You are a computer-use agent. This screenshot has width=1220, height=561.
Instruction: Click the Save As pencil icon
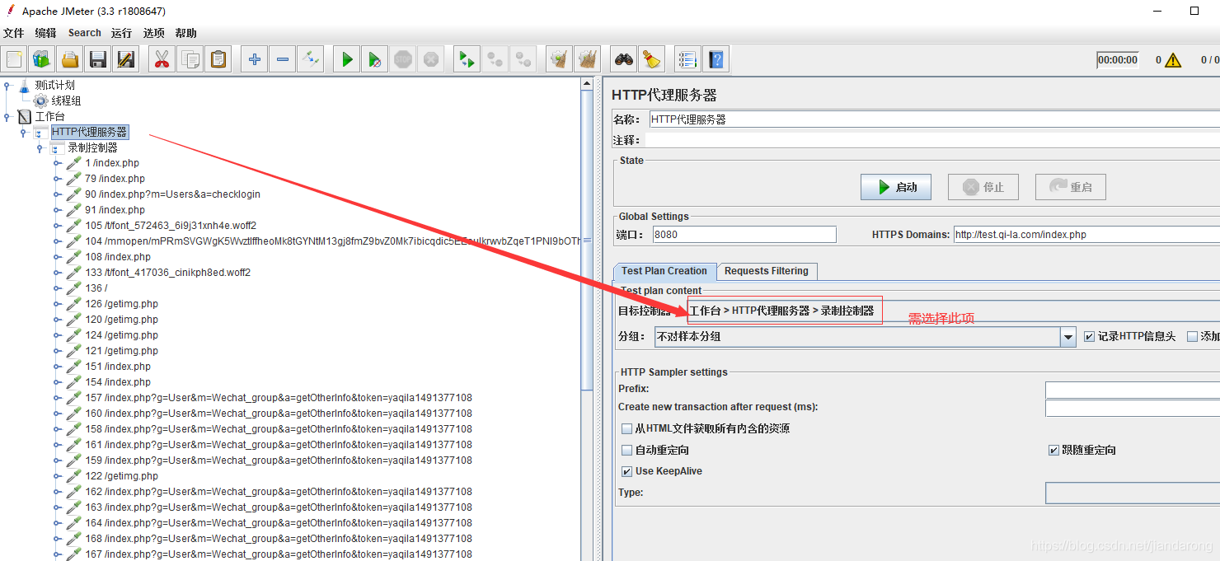(x=126, y=59)
